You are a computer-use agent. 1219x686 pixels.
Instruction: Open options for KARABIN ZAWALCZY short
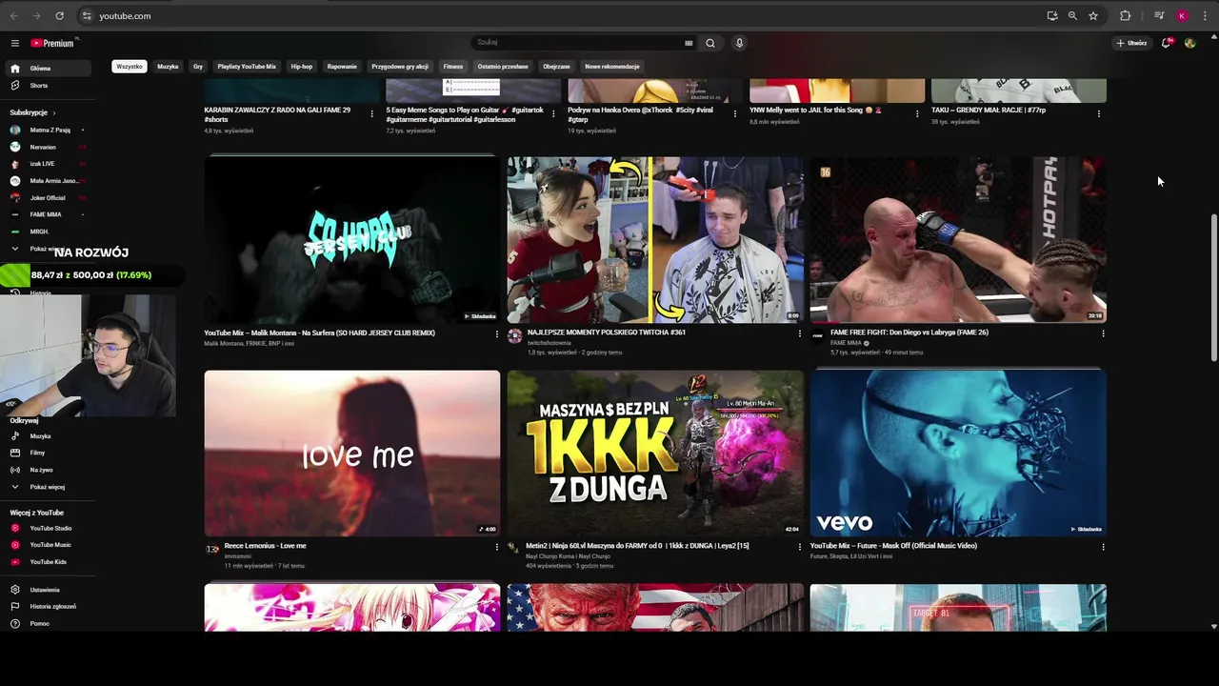click(x=371, y=113)
